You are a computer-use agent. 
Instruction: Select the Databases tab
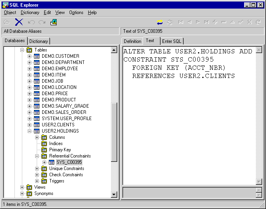pyautogui.click(x=15, y=41)
